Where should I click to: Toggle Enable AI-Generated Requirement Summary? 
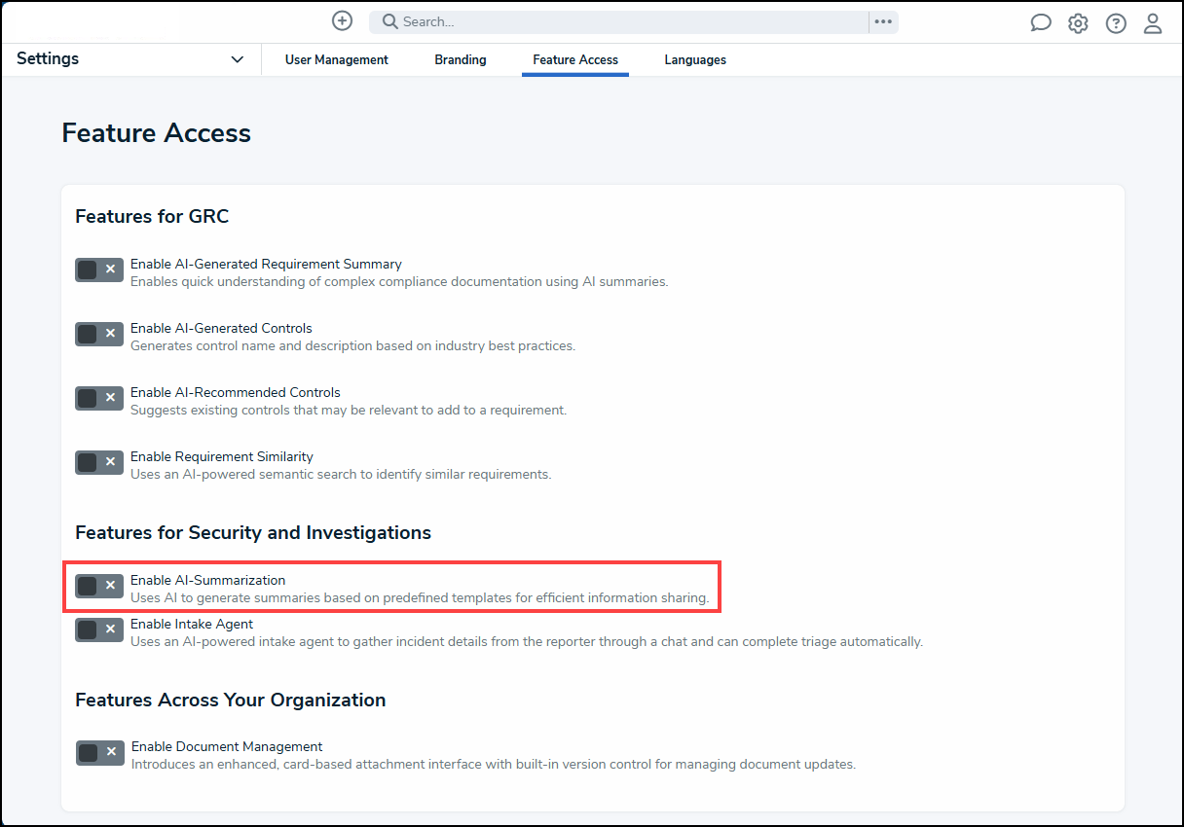pyautogui.click(x=99, y=270)
